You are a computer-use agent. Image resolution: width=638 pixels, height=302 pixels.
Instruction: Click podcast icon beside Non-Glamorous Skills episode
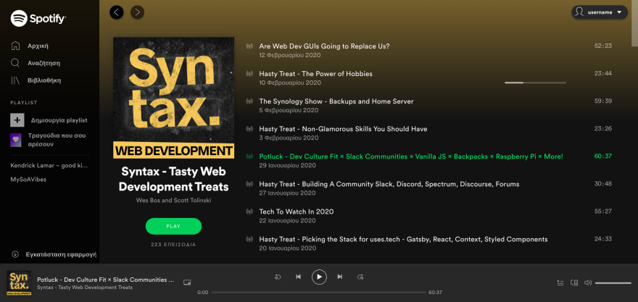[x=249, y=129]
